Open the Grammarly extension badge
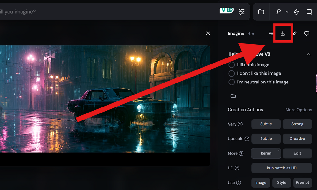This screenshot has width=317, height=190. [x=227, y=10]
